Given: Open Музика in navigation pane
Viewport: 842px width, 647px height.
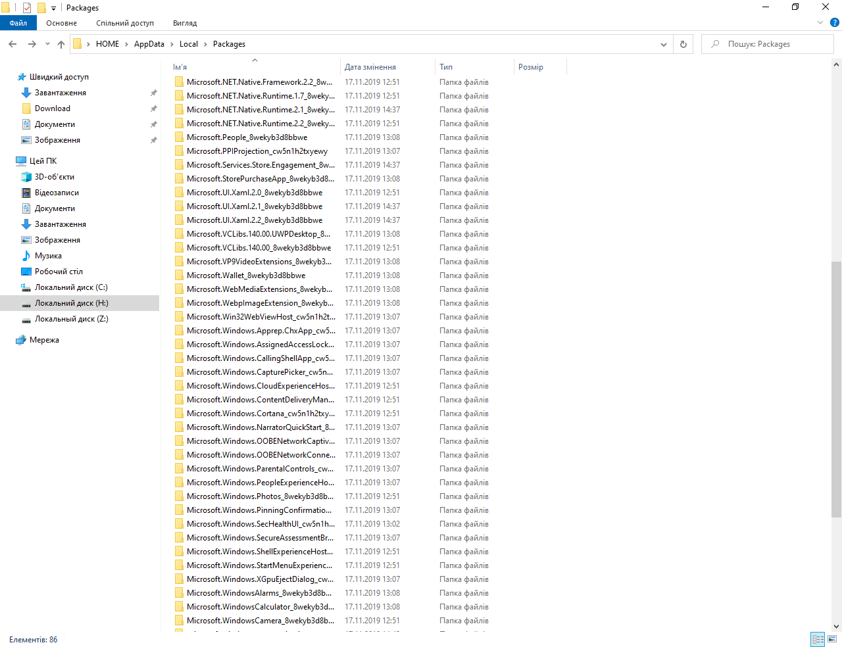Looking at the screenshot, I should (x=48, y=256).
